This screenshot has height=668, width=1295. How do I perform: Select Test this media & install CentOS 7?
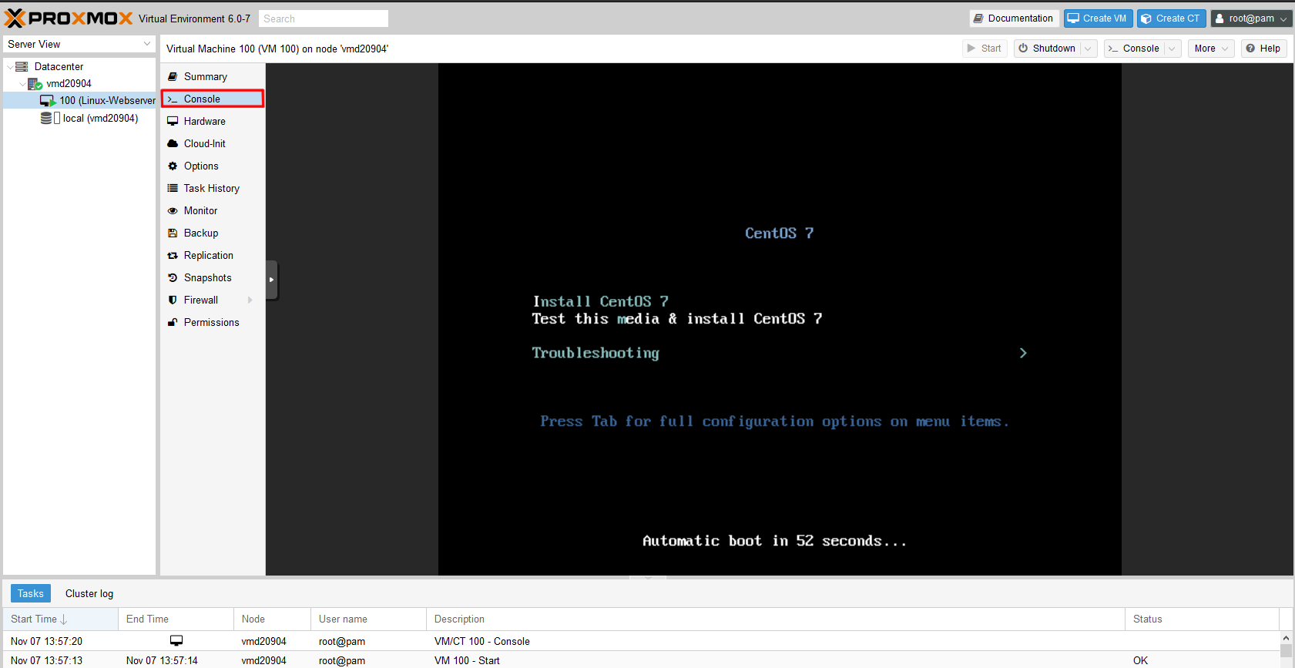tap(677, 318)
